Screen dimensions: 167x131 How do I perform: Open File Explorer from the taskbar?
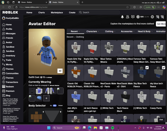(95, 128)
